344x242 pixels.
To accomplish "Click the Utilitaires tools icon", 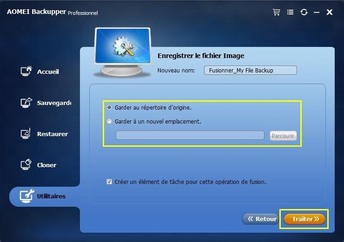I will pos(27,196).
